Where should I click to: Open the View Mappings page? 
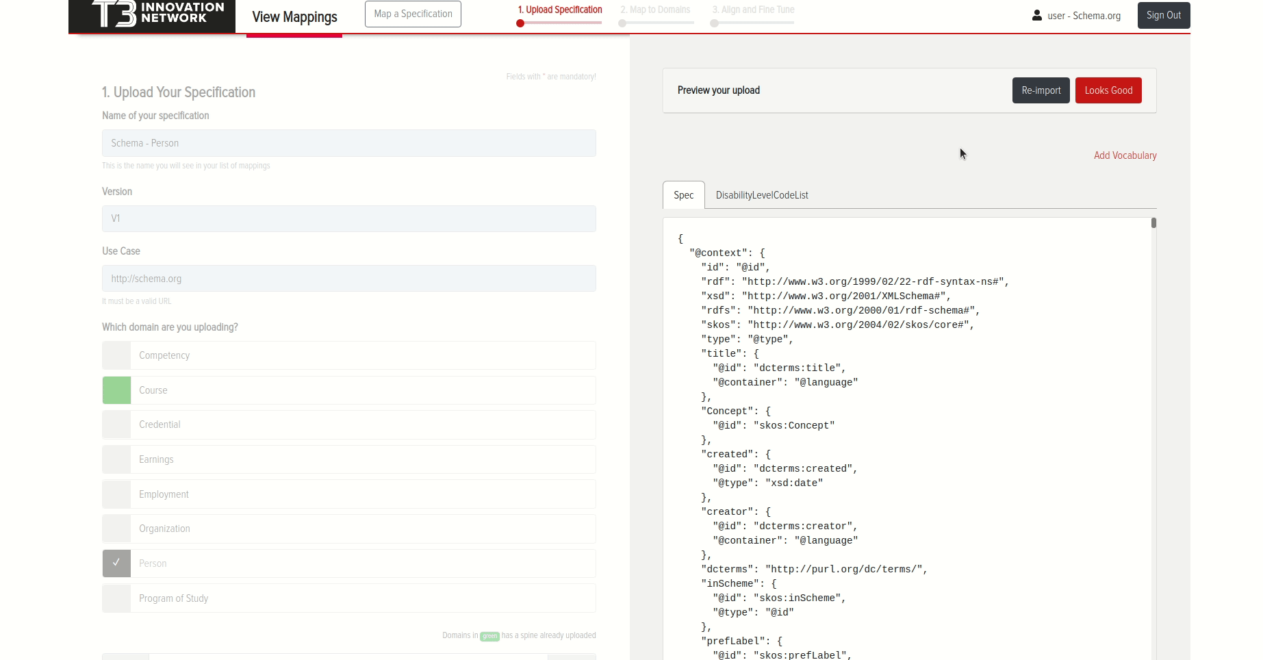[294, 17]
